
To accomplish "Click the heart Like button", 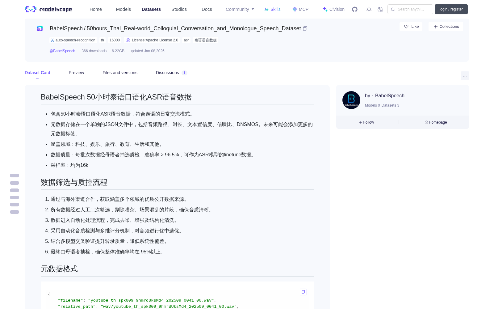I will point(411,27).
